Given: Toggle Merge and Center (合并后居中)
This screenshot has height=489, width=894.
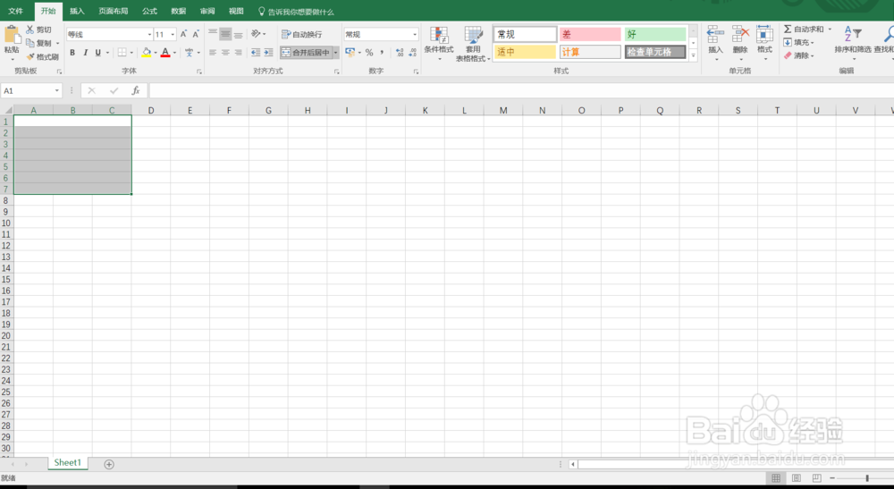Looking at the screenshot, I should (x=306, y=53).
